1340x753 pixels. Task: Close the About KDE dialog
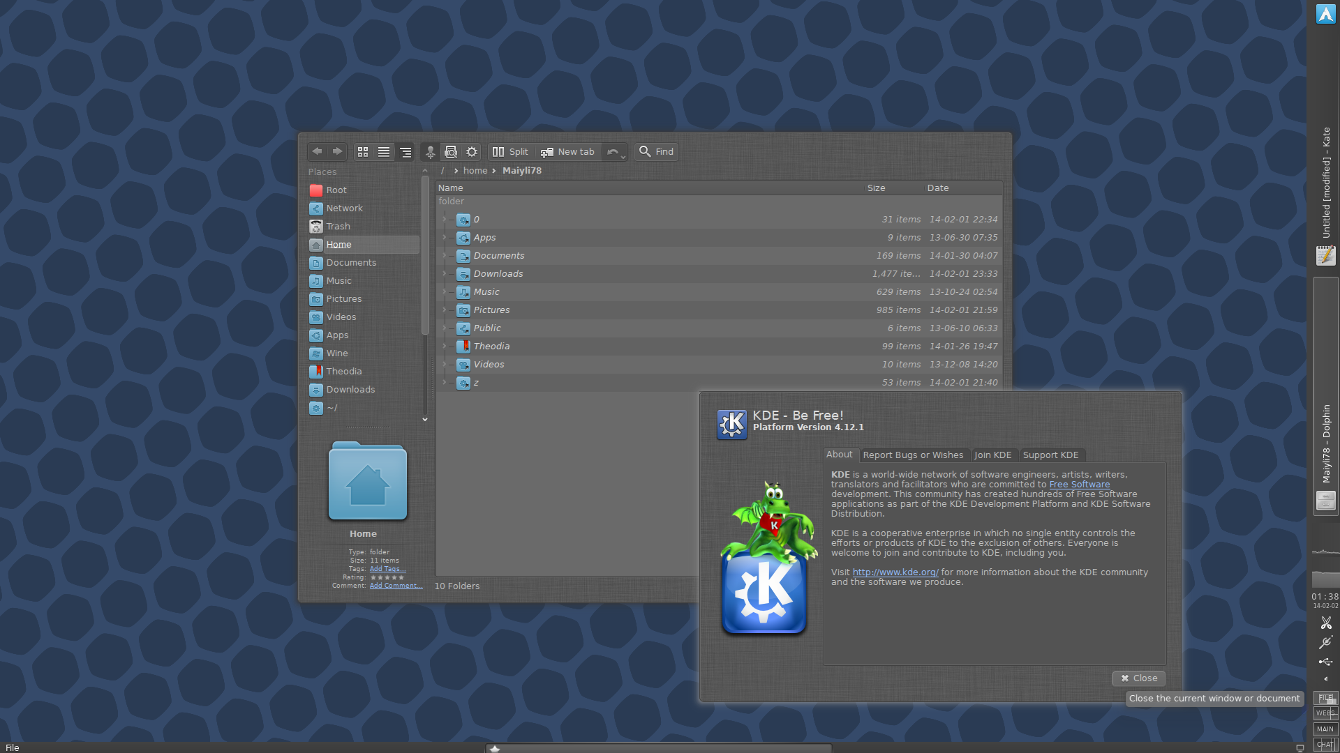pyautogui.click(x=1139, y=678)
